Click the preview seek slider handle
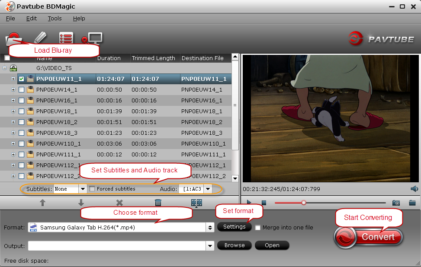Image resolution: width=421 pixels, height=267 pixels. pos(304,203)
